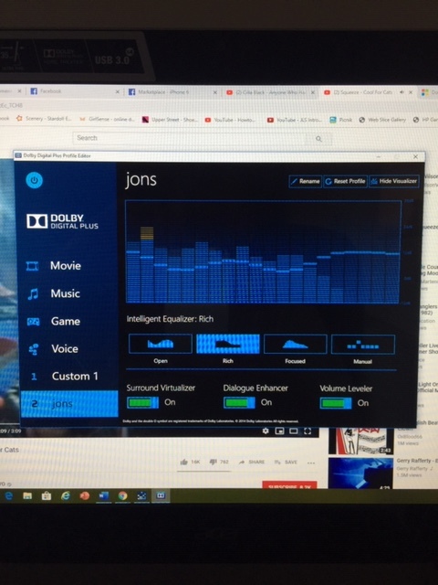Image resolution: width=438 pixels, height=585 pixels.
Task: Click the Rename button
Action: [x=305, y=181]
